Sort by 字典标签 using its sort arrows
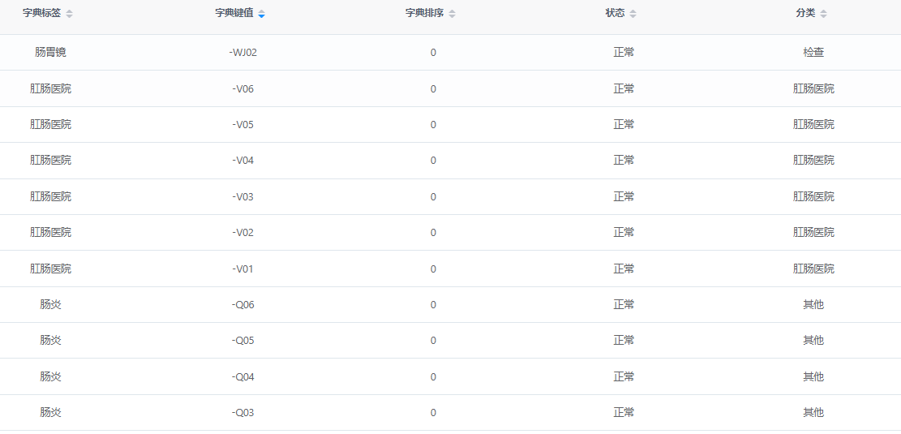Viewport: 901px width, 434px height. point(70,14)
